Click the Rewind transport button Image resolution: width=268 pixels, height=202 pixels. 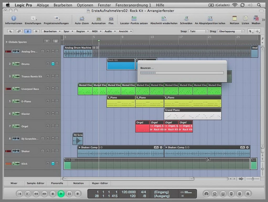(36, 194)
